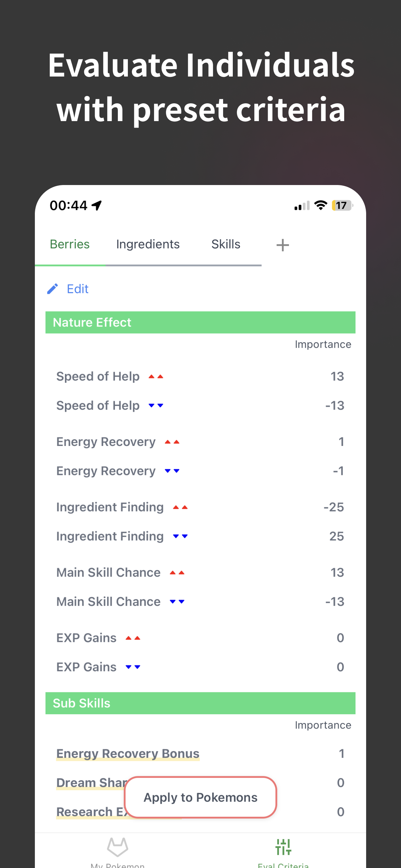Open My Pokemon via its bottom icon
This screenshot has height=868, width=401.
[117, 847]
